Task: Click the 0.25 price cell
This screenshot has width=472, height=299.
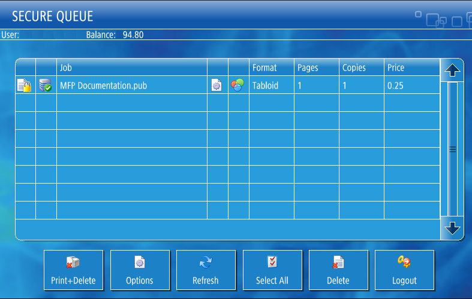Action: point(412,85)
